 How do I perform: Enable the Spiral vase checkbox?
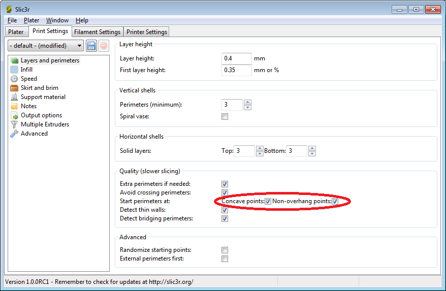(x=225, y=117)
